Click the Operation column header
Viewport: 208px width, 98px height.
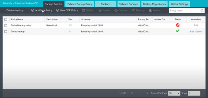tap(196, 19)
